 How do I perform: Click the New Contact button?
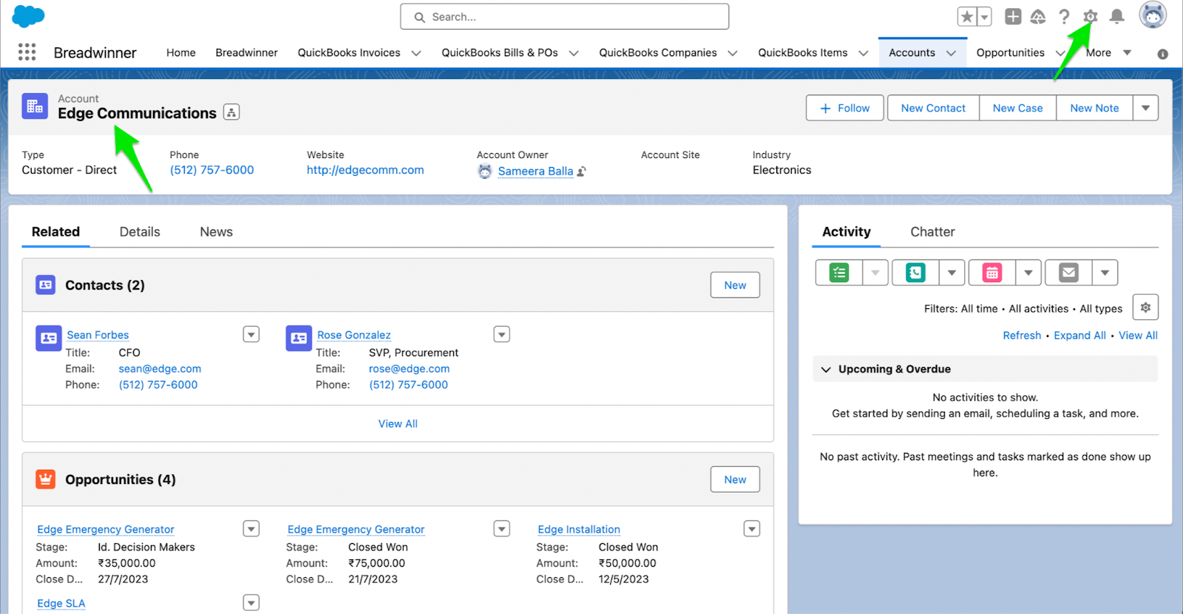(933, 108)
